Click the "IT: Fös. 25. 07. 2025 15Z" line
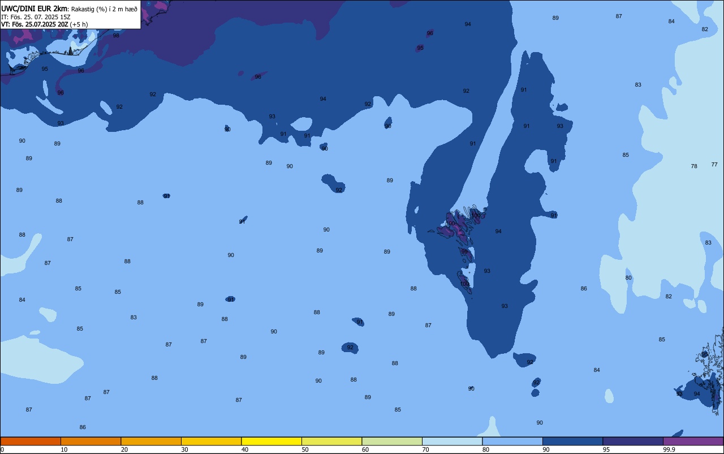Image resolution: width=724 pixels, height=454 pixels. coord(36,17)
